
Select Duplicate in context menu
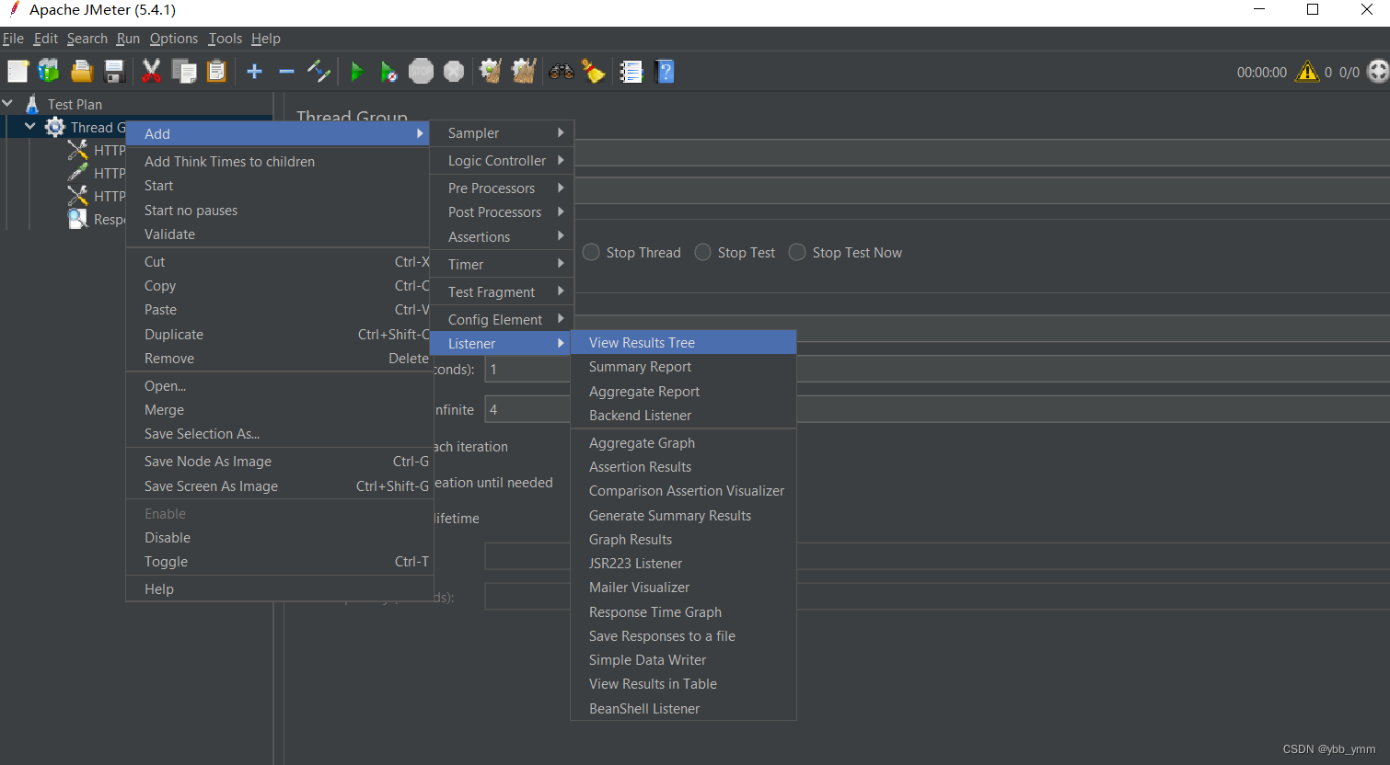[x=278, y=335]
